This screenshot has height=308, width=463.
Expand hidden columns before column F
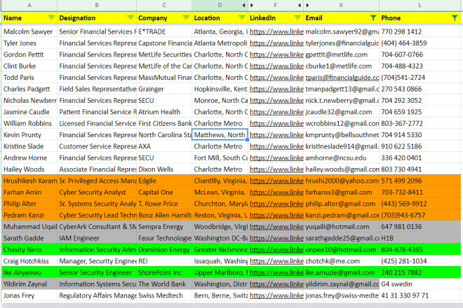252,5
